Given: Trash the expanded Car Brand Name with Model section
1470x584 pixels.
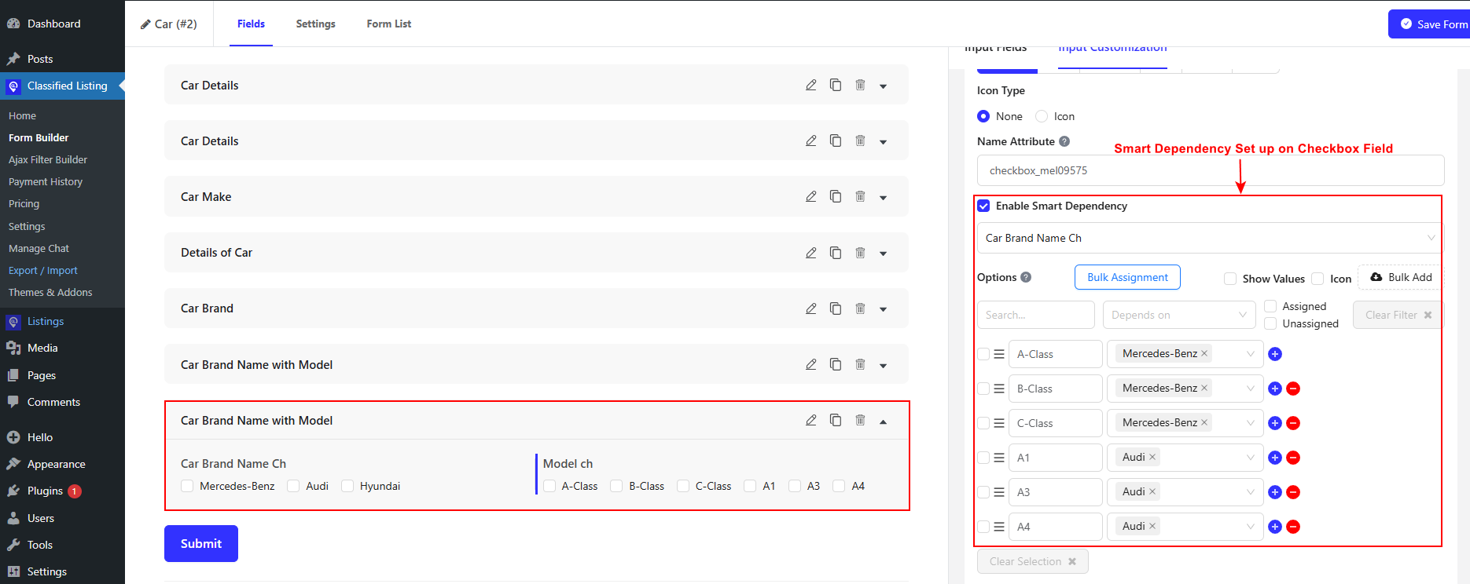Looking at the screenshot, I should (860, 420).
